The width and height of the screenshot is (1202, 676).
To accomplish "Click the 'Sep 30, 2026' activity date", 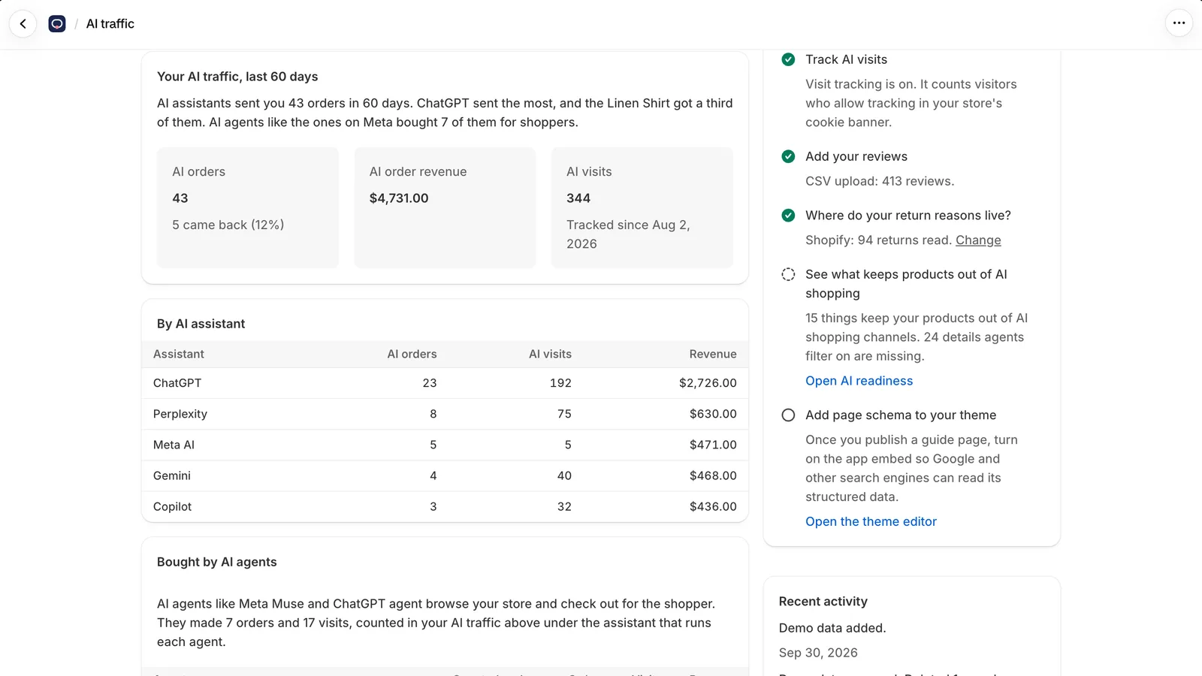I will click(818, 653).
